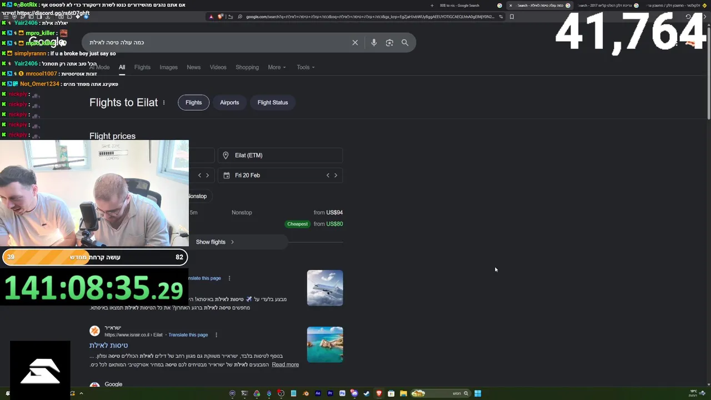The width and height of the screenshot is (711, 400).
Task: Open Blender from the taskbar
Action: pos(306,393)
